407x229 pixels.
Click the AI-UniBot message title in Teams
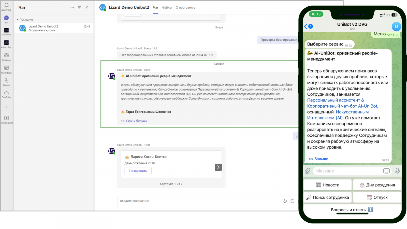tap(158, 76)
